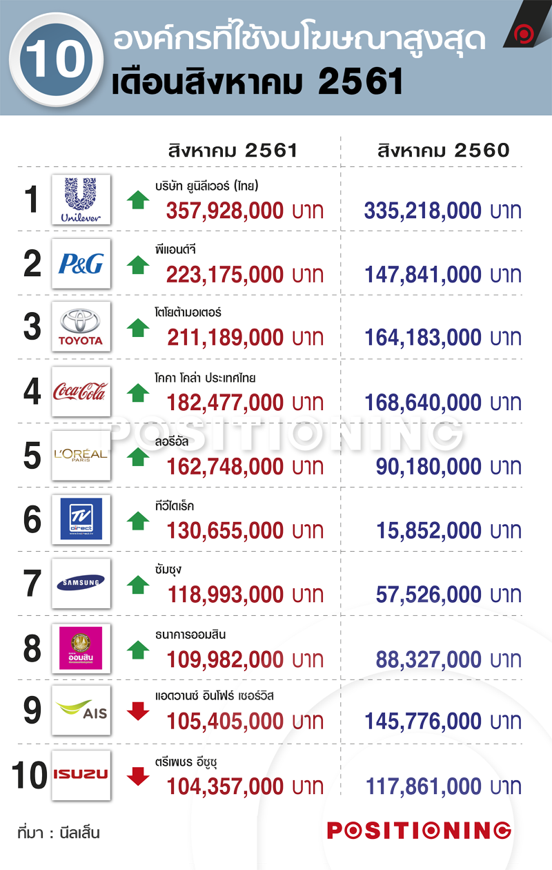Click the P&G logo
This screenshot has height=870, width=552.
point(81,264)
